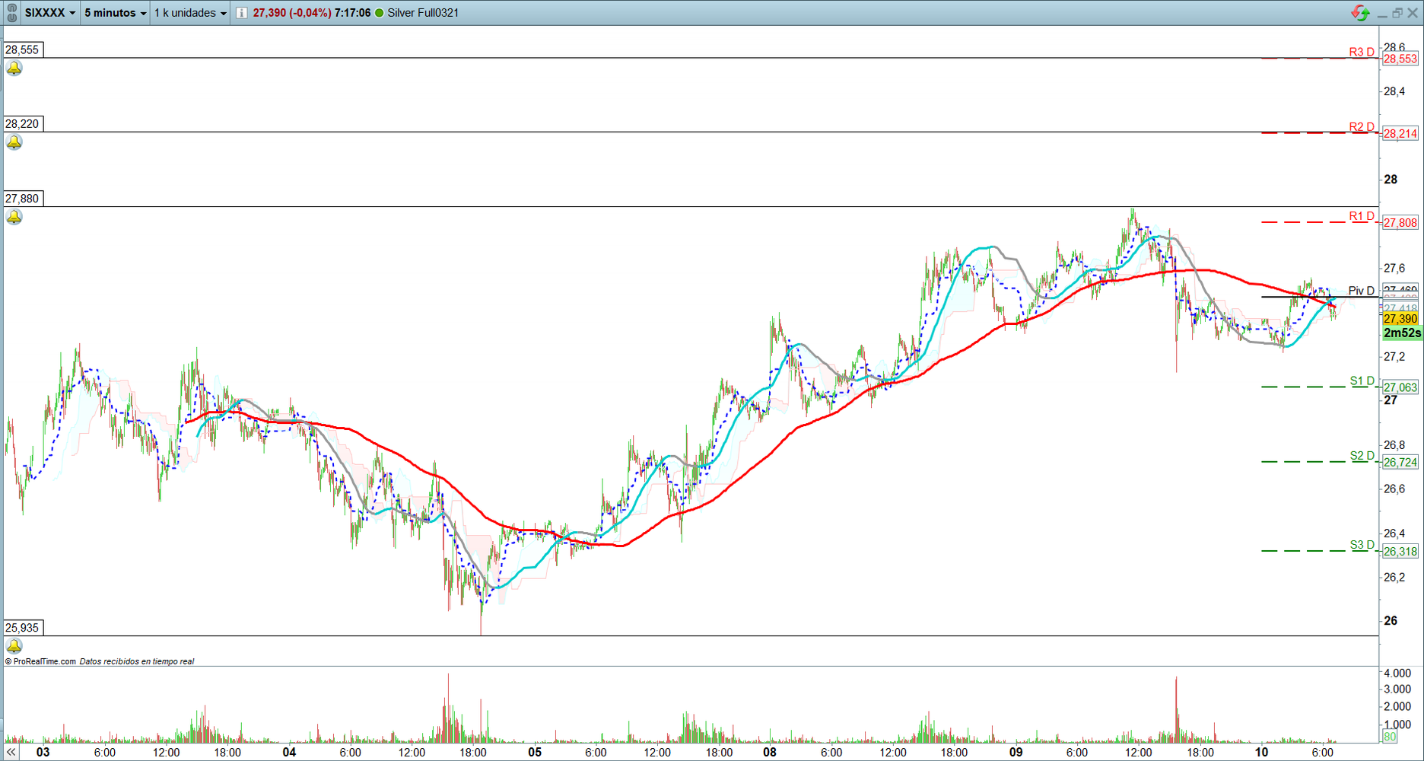Click the S3 D pivot label
Viewport: 1424px width, 761px height.
click(x=1362, y=545)
